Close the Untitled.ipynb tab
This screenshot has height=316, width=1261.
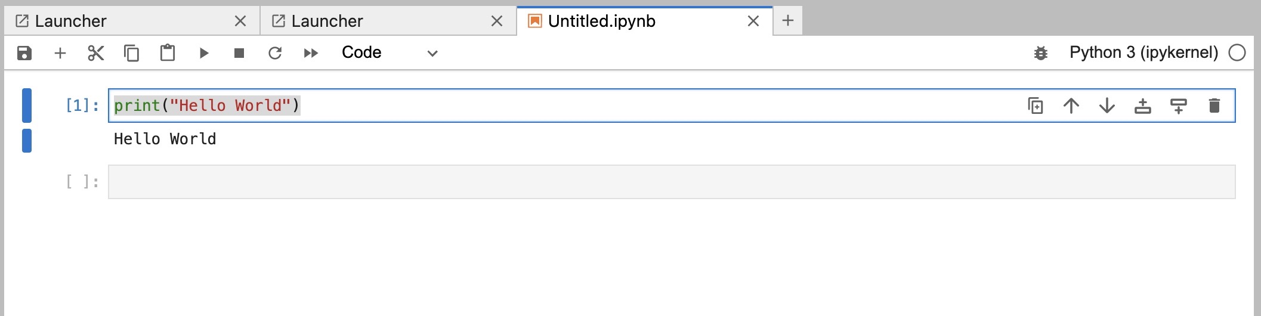pyautogui.click(x=753, y=21)
